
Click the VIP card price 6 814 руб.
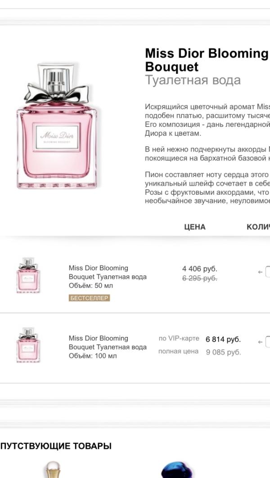(x=223, y=339)
